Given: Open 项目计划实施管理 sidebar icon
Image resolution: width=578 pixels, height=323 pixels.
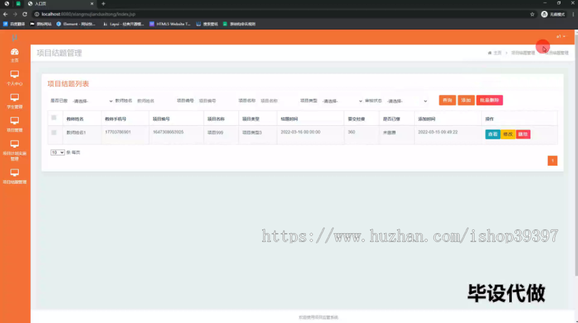Looking at the screenshot, I should pyautogui.click(x=14, y=144).
